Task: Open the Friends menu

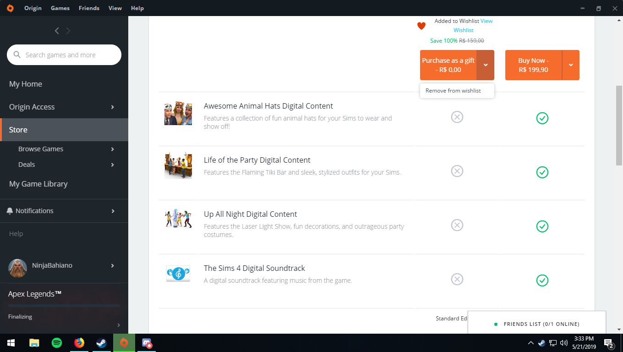Action: pyautogui.click(x=89, y=8)
